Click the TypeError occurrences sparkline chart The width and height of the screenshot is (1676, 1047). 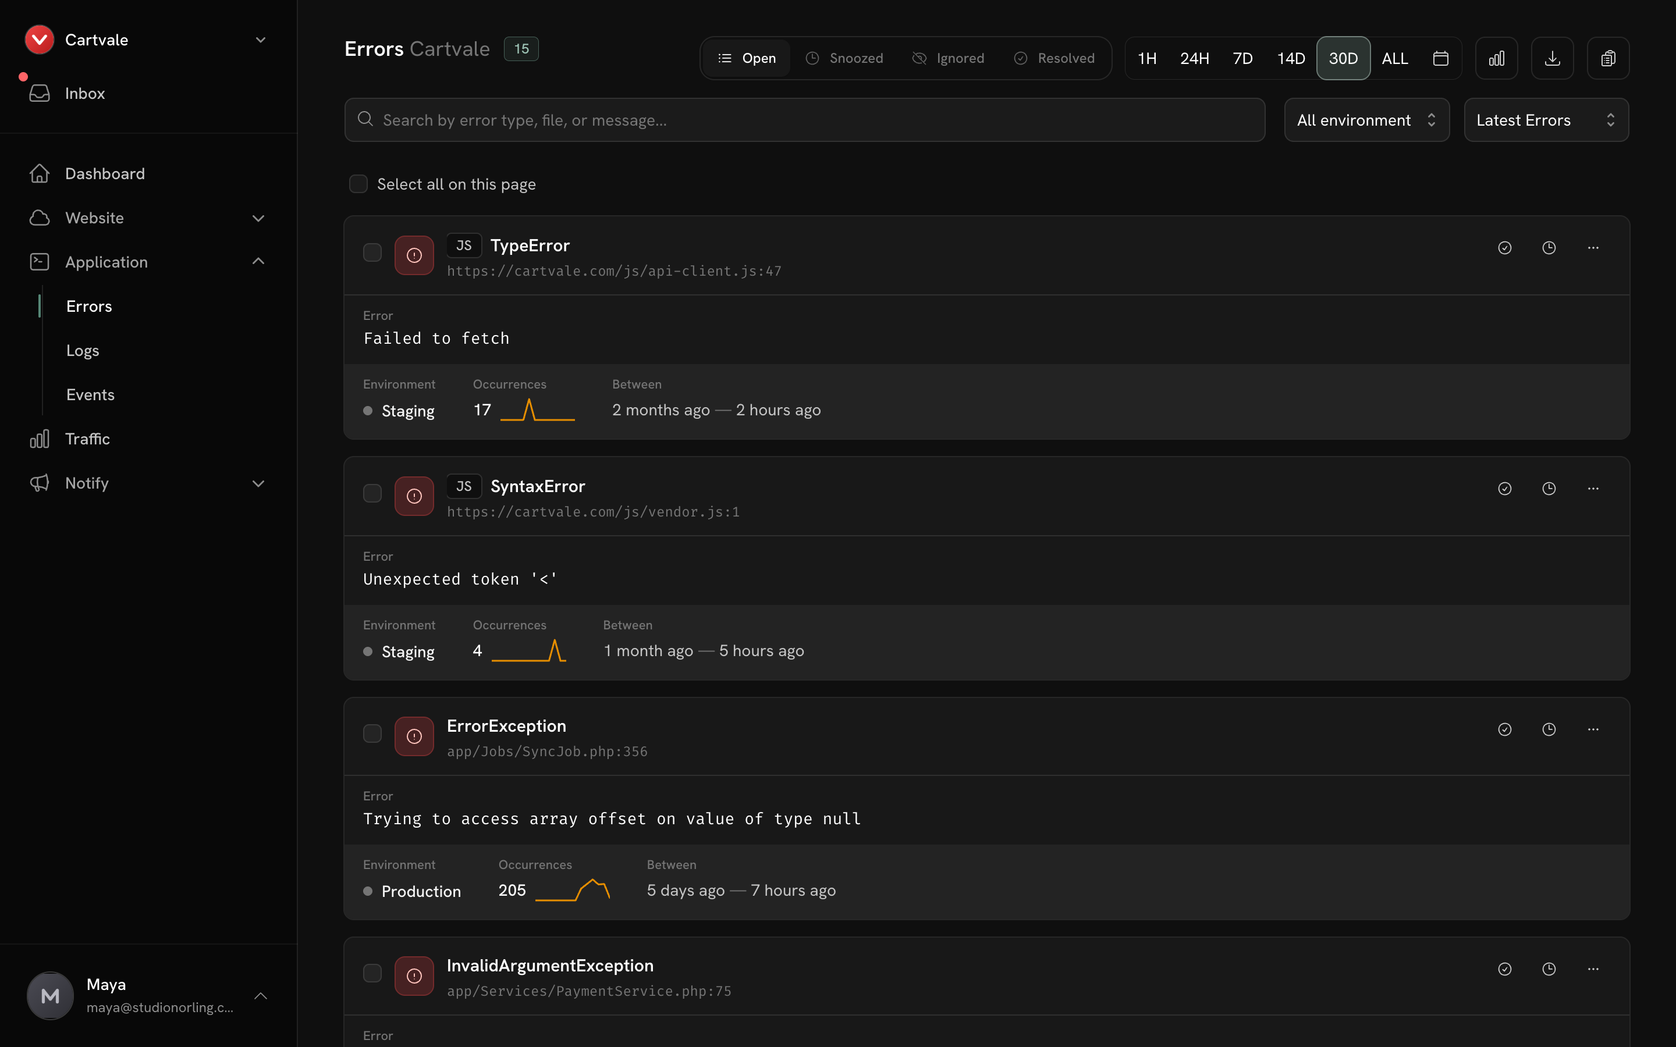click(x=538, y=410)
